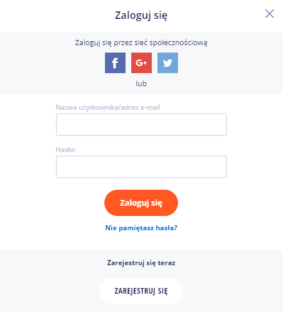Focus the Hasło password field

[141, 167]
